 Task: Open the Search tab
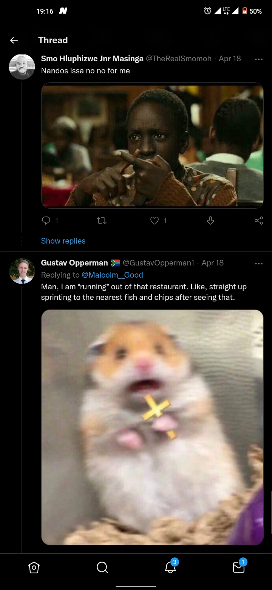coord(102,567)
